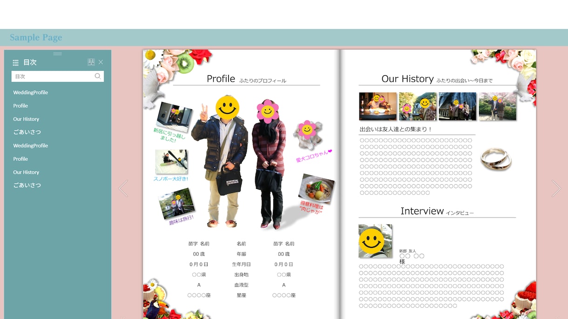
Task: Close the 目次 sidebar panel
Action: point(101,62)
